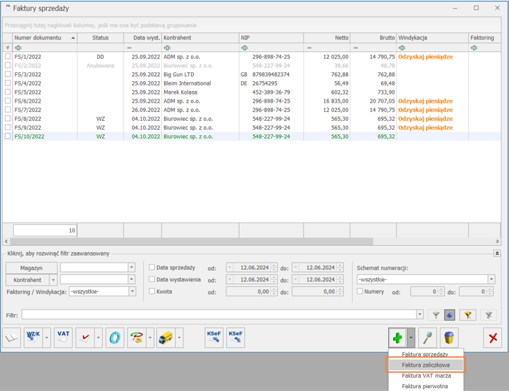Viewport: 509px width, 391px height.
Task: Click the WZ/K document icon
Action: (x=33, y=338)
